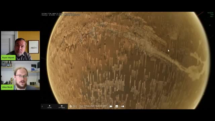Click the Ryan Wyatt name label

(8, 57)
